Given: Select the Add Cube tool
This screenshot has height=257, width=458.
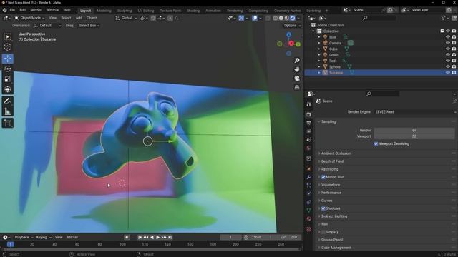Looking at the screenshot, I should point(8,123).
